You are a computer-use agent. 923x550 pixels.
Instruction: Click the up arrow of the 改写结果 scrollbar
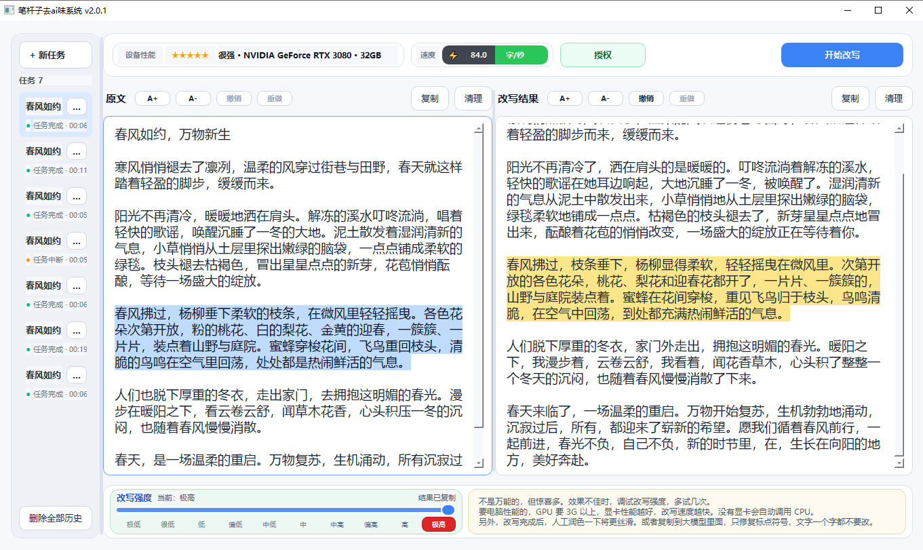tap(899, 129)
